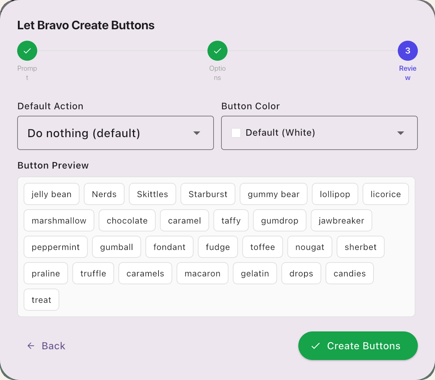Click the gummy bear preview button
The image size is (435, 380).
point(274,194)
